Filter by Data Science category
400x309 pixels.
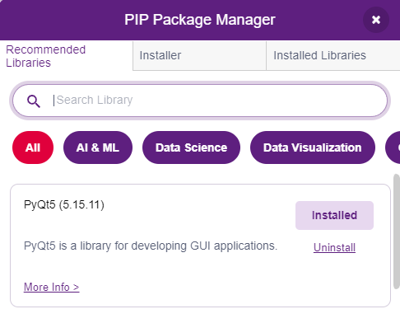tap(191, 147)
